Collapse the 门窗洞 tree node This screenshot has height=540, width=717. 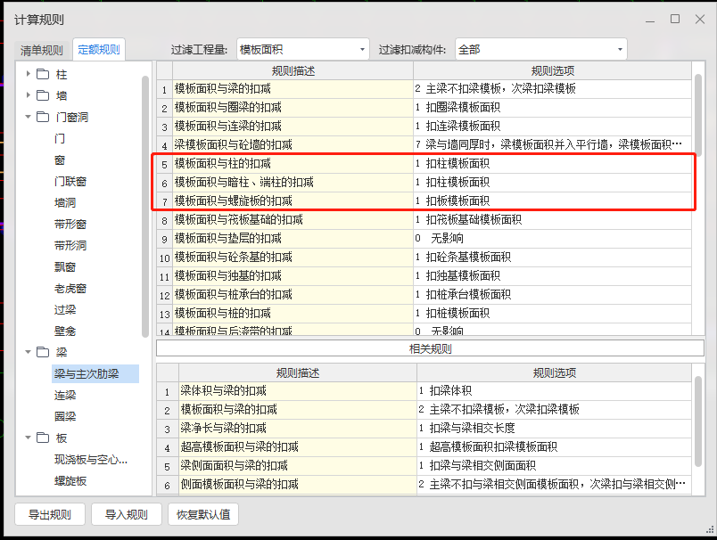point(29,117)
